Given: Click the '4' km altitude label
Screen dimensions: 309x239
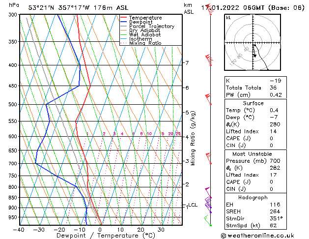Looking at the screenshot, I should click(x=187, y=137).
